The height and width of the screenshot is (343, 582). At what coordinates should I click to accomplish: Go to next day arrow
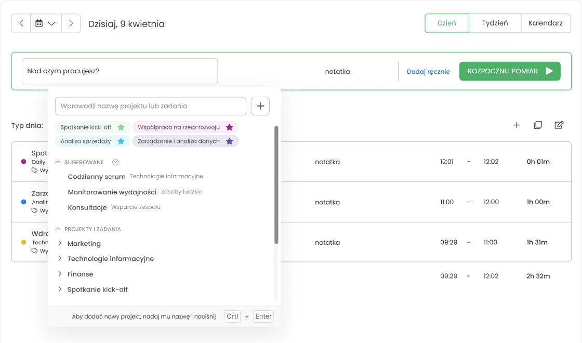pos(71,23)
